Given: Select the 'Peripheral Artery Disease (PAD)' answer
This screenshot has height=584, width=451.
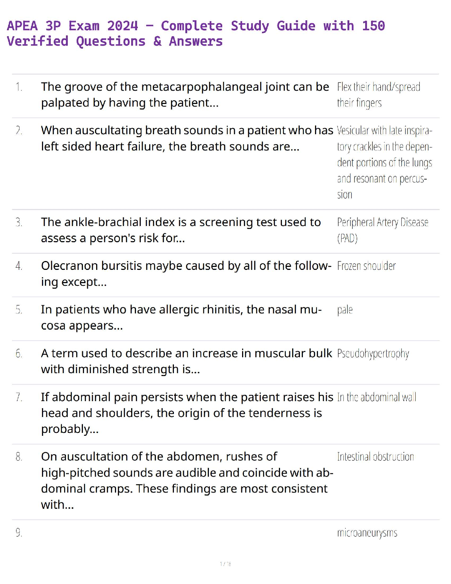Looking at the screenshot, I should click(382, 230).
